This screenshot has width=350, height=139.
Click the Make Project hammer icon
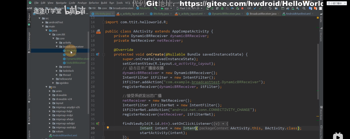(156, 8)
